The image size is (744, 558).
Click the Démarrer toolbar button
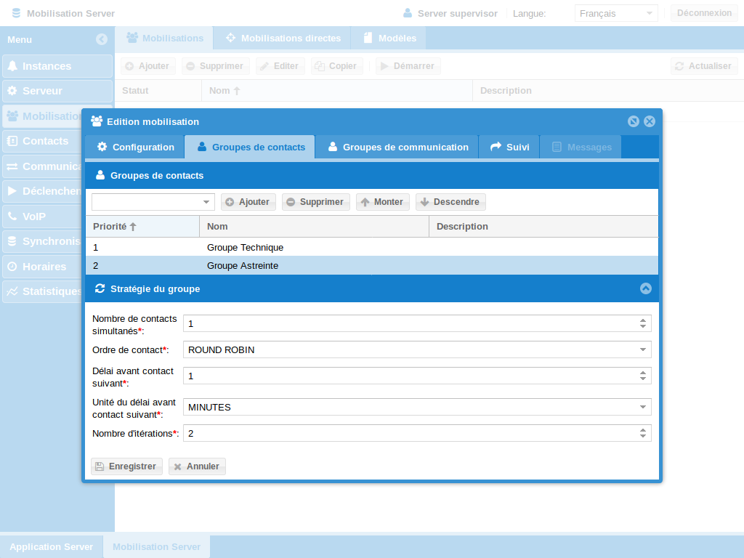pos(408,66)
